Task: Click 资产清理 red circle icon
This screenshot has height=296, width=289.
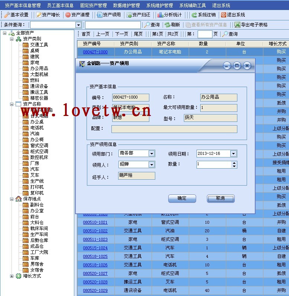Action: pos(68,15)
